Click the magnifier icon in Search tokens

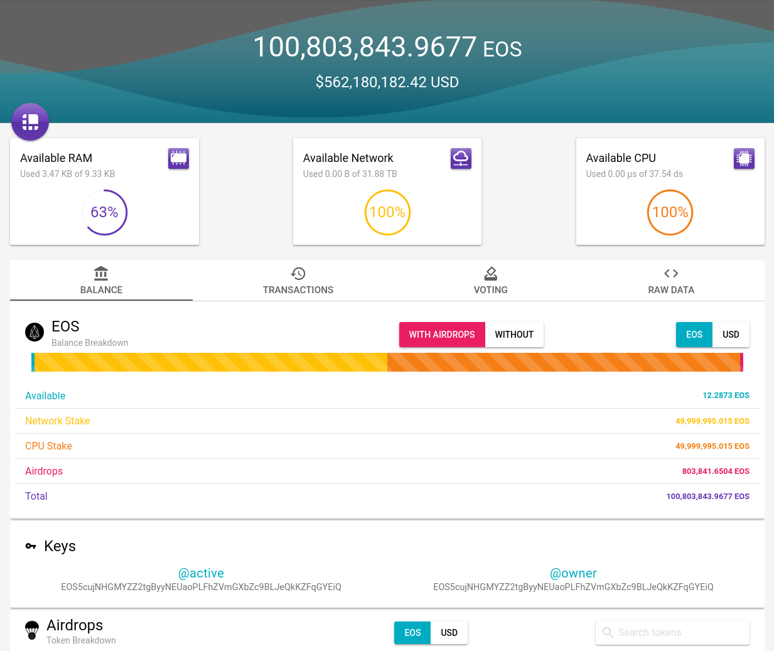point(608,632)
